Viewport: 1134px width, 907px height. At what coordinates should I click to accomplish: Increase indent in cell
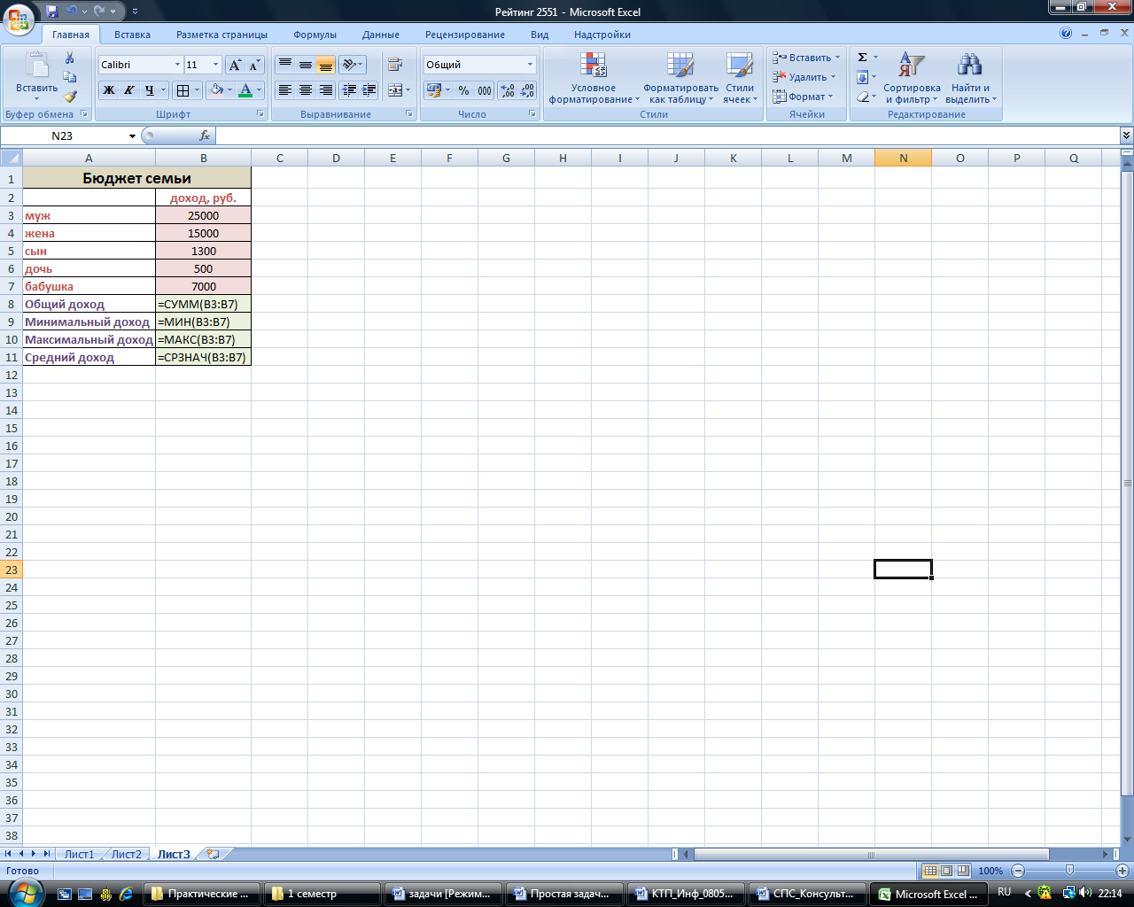(369, 90)
